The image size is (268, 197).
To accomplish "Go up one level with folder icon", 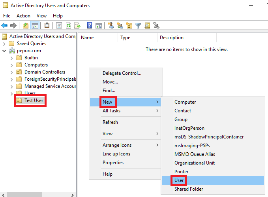I will tap(26, 26).
